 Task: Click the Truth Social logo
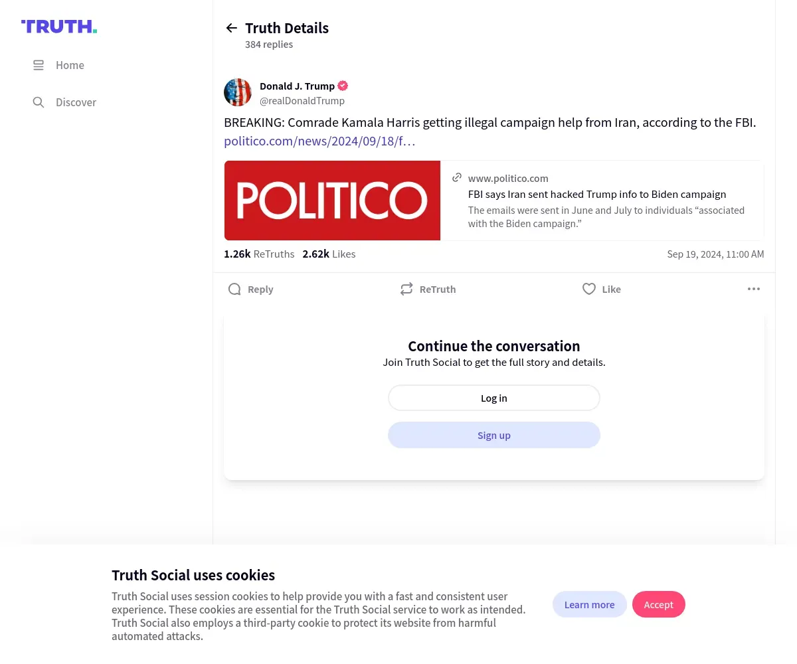(59, 27)
